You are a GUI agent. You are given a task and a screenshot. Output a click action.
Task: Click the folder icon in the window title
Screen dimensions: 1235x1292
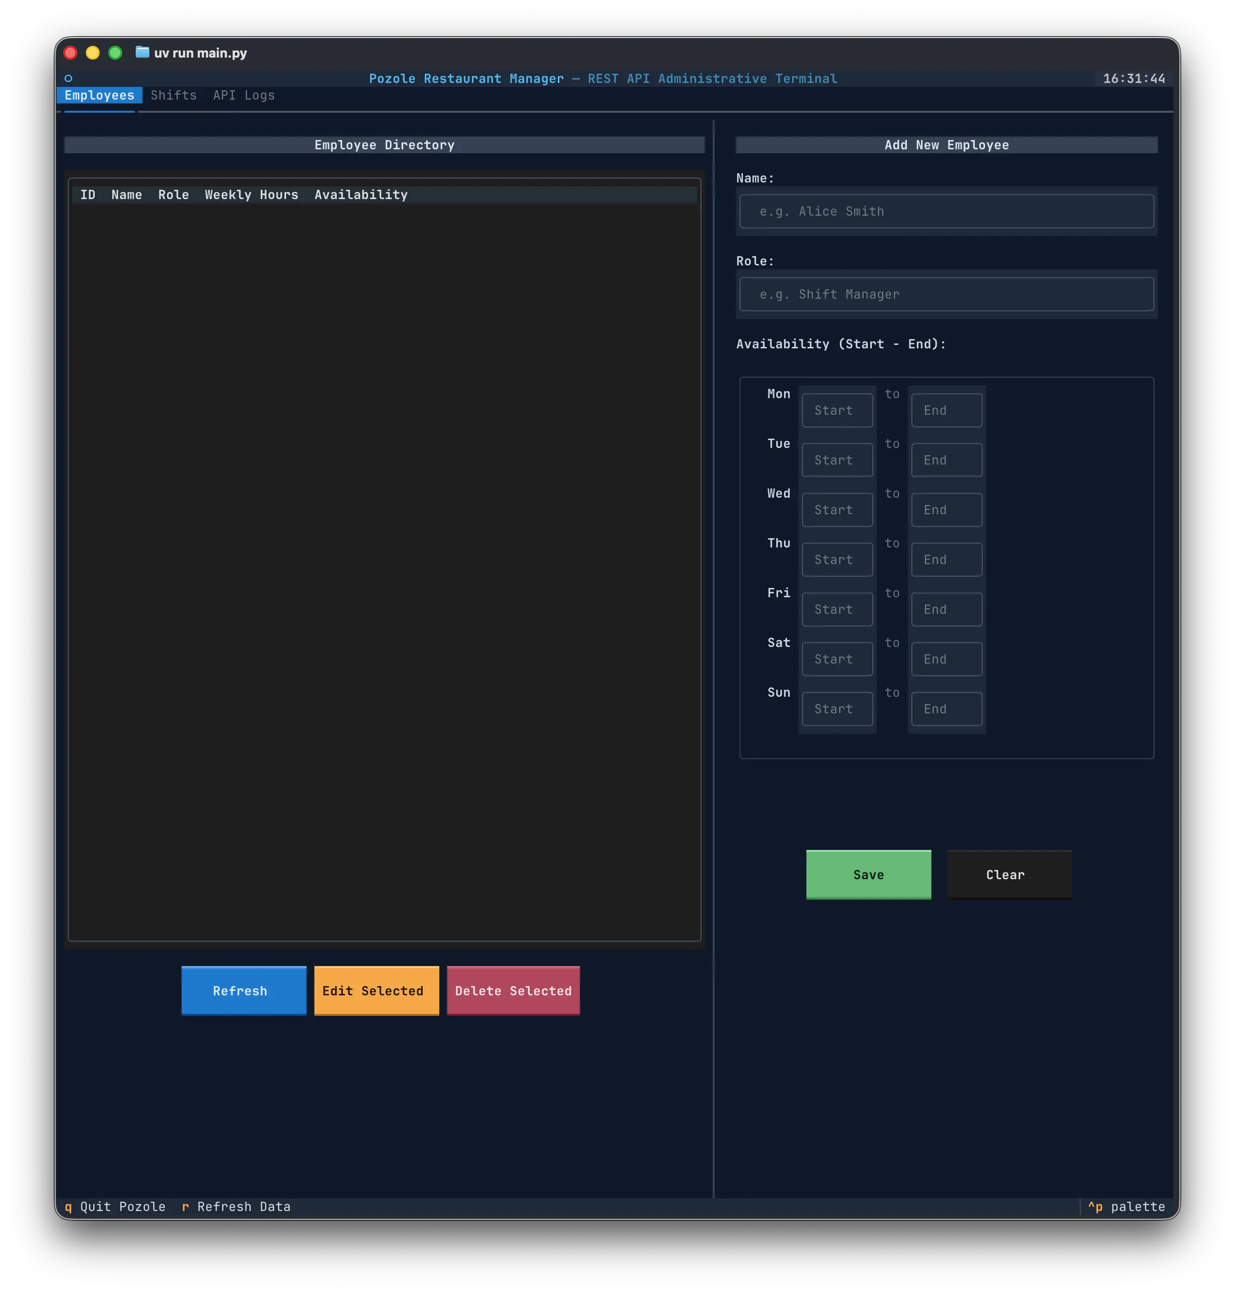pyautogui.click(x=142, y=52)
